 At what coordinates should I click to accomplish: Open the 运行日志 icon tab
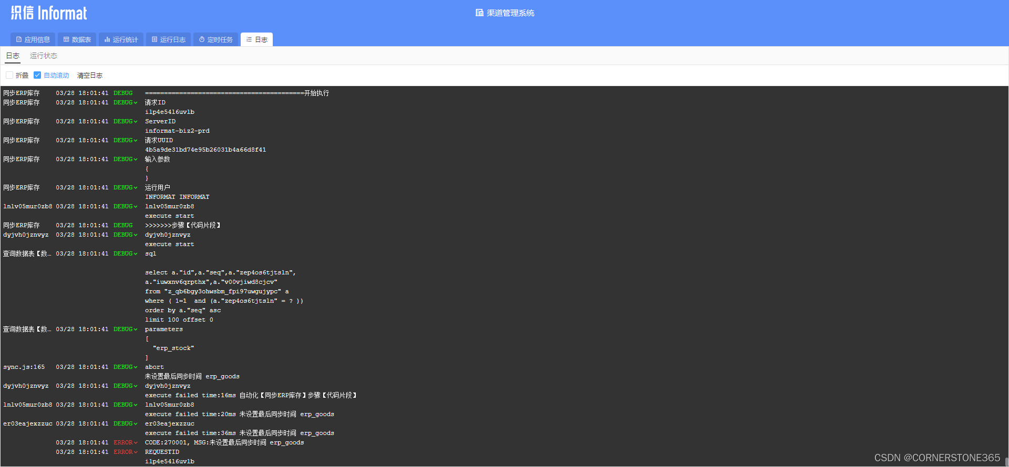pos(155,39)
